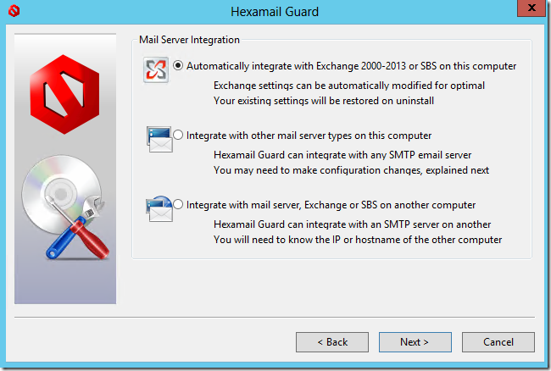
Task: Click the remote mail server globe envelope icon
Action: pyautogui.click(x=159, y=209)
